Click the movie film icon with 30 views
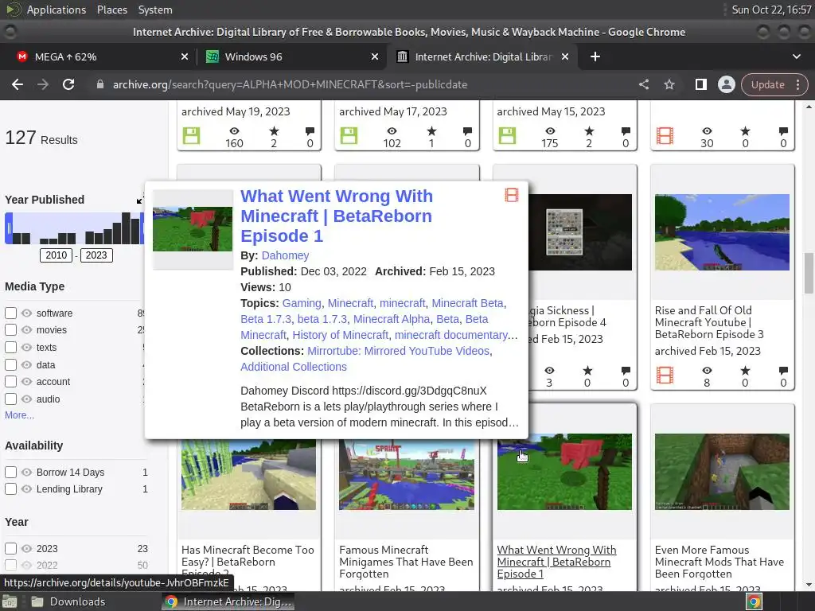Image resolution: width=815 pixels, height=611 pixels. coord(665,135)
